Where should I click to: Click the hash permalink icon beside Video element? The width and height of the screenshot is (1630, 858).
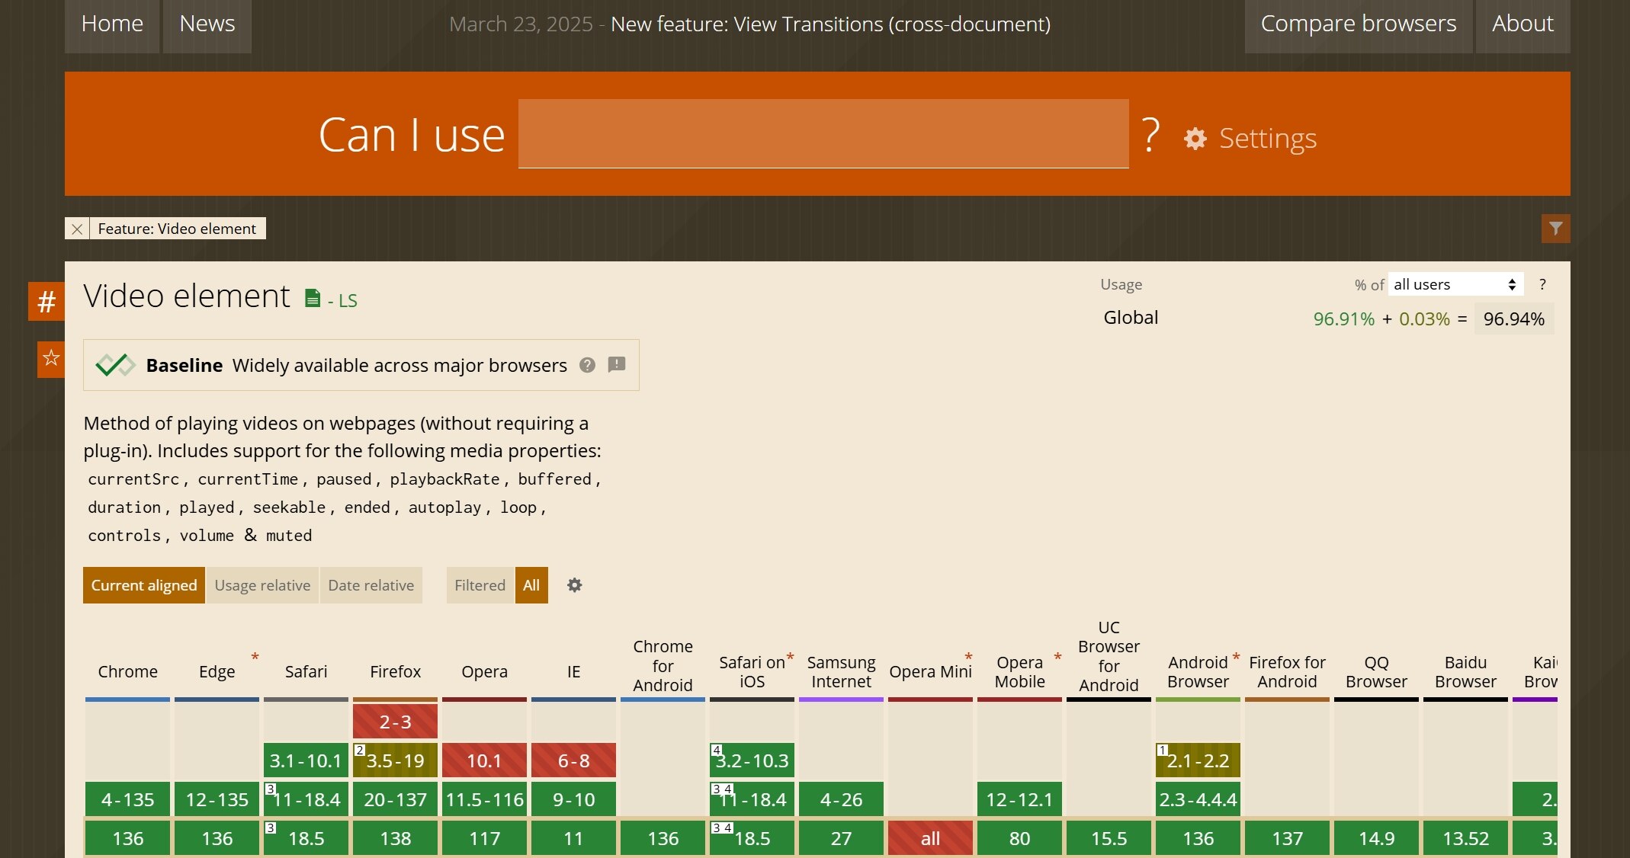click(x=47, y=302)
